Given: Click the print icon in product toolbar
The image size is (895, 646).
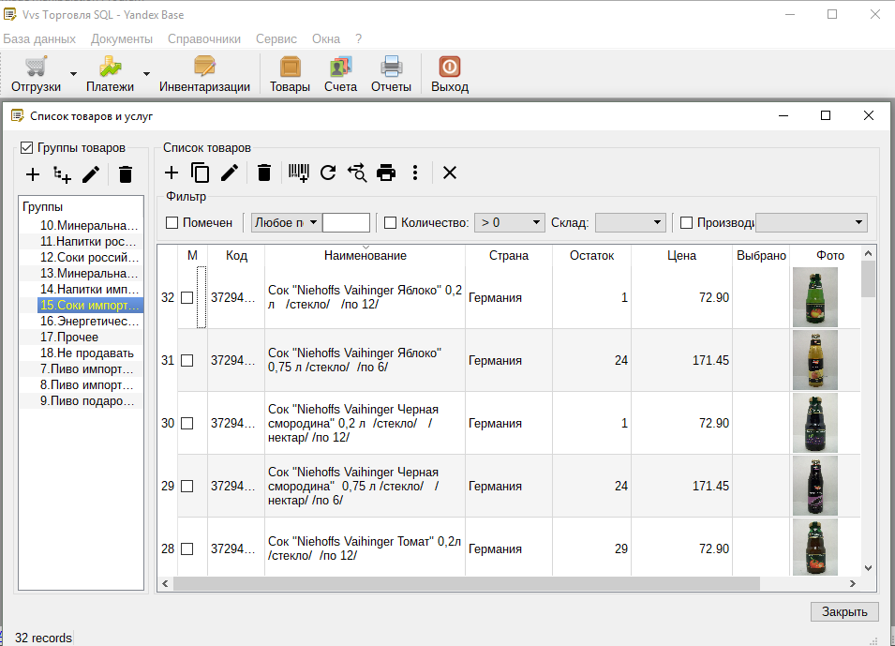Looking at the screenshot, I should click(386, 173).
